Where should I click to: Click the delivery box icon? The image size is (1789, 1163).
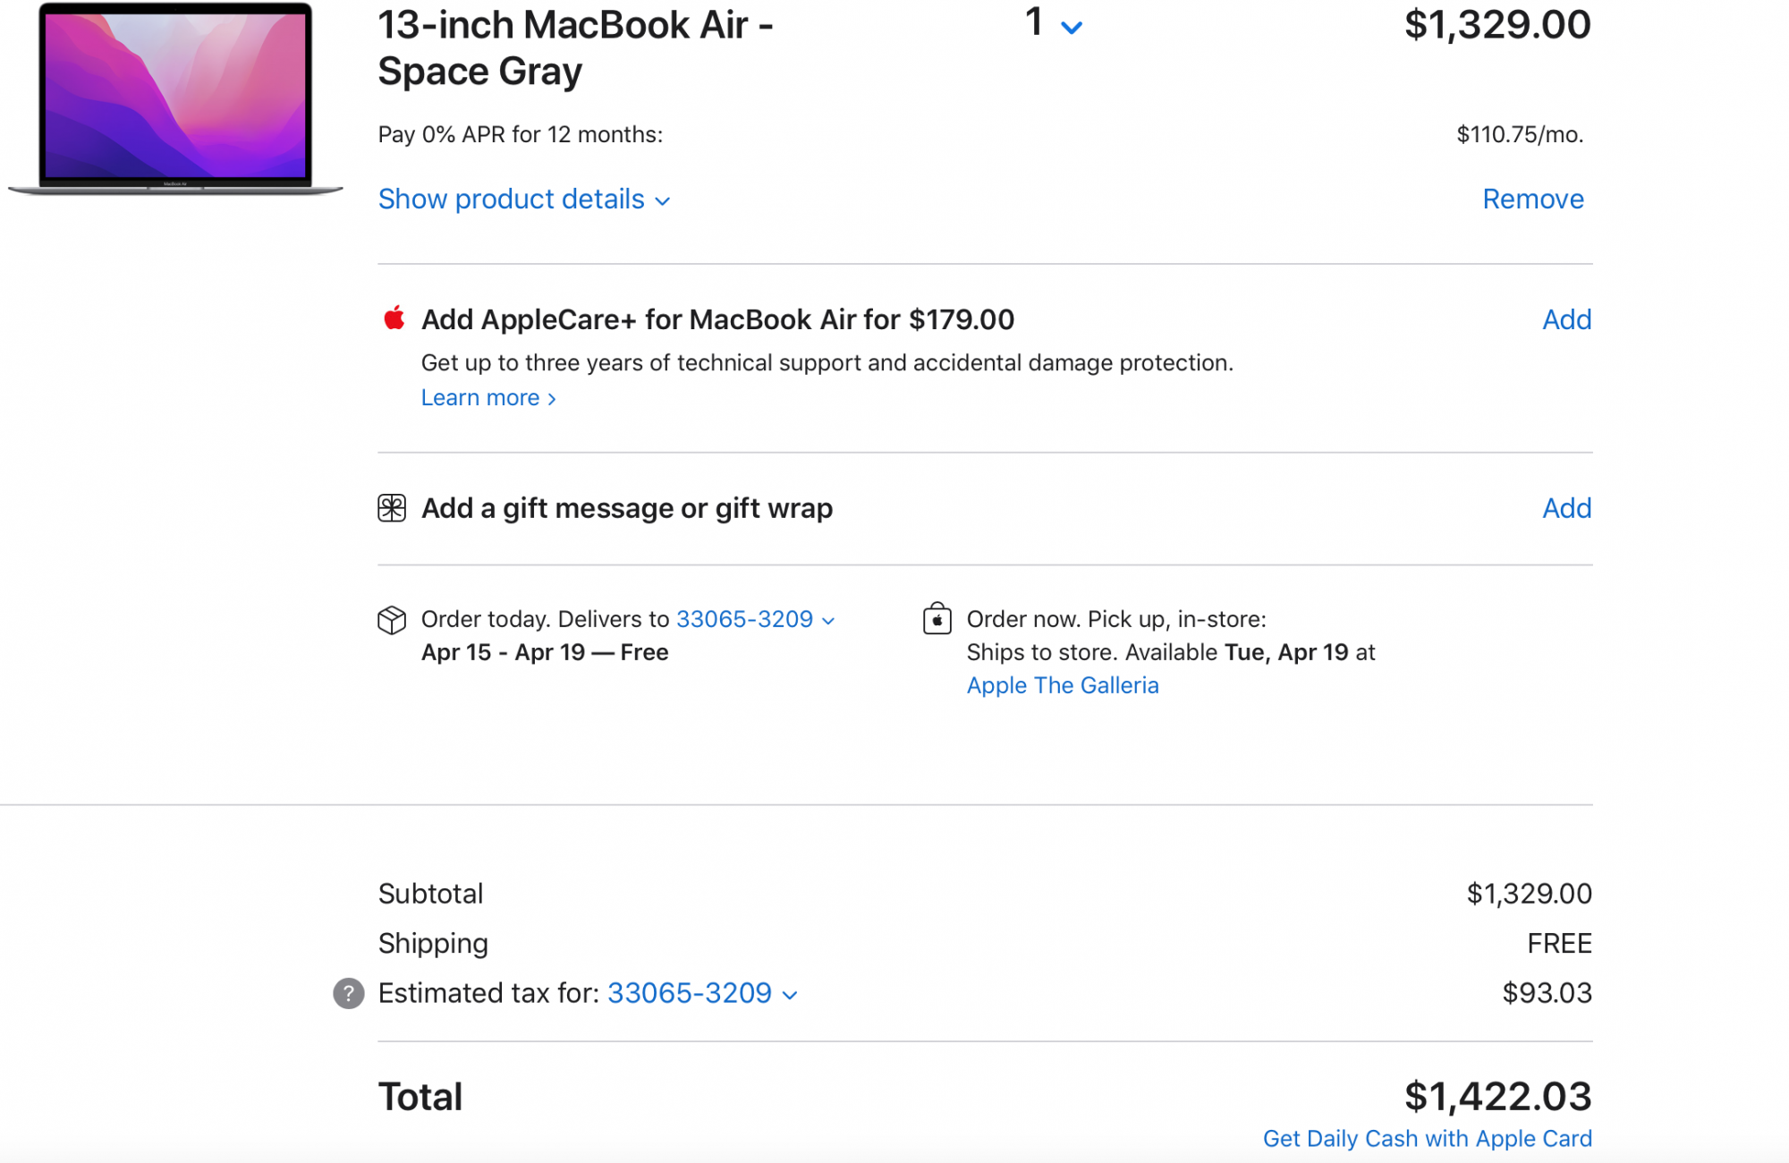coord(392,620)
